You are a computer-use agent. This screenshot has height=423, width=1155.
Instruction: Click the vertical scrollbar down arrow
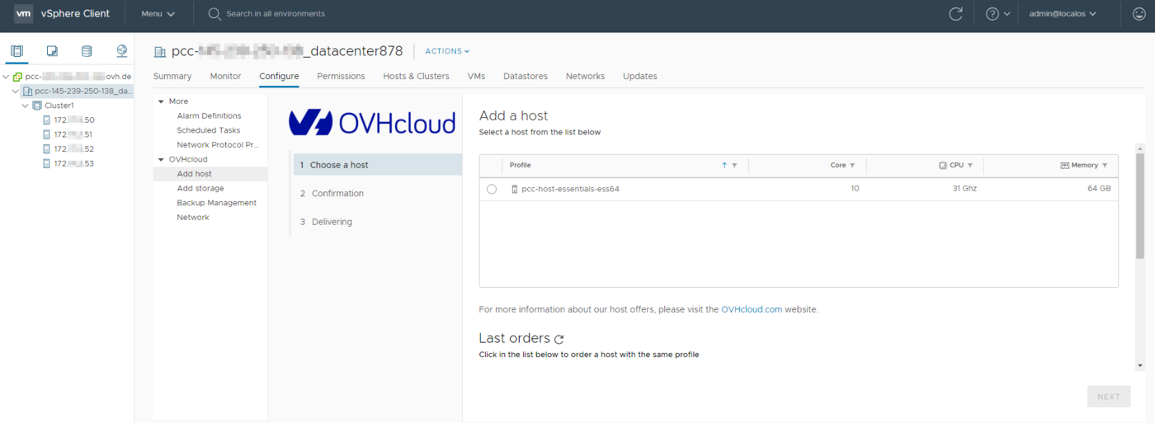pos(1140,364)
